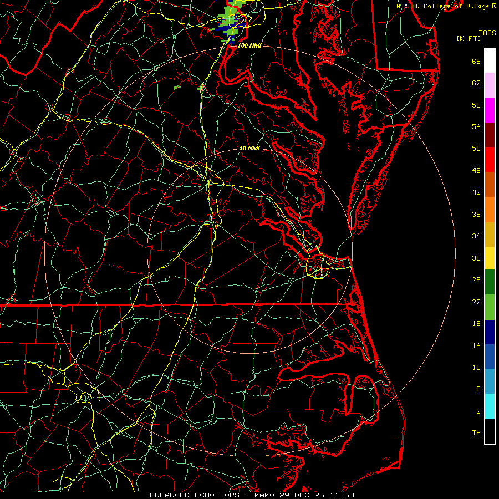Click the "66" legend value
Screen dimensions: 499x499
click(x=476, y=62)
